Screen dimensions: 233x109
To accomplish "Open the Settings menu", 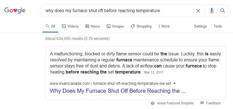I will tap(200, 26).
